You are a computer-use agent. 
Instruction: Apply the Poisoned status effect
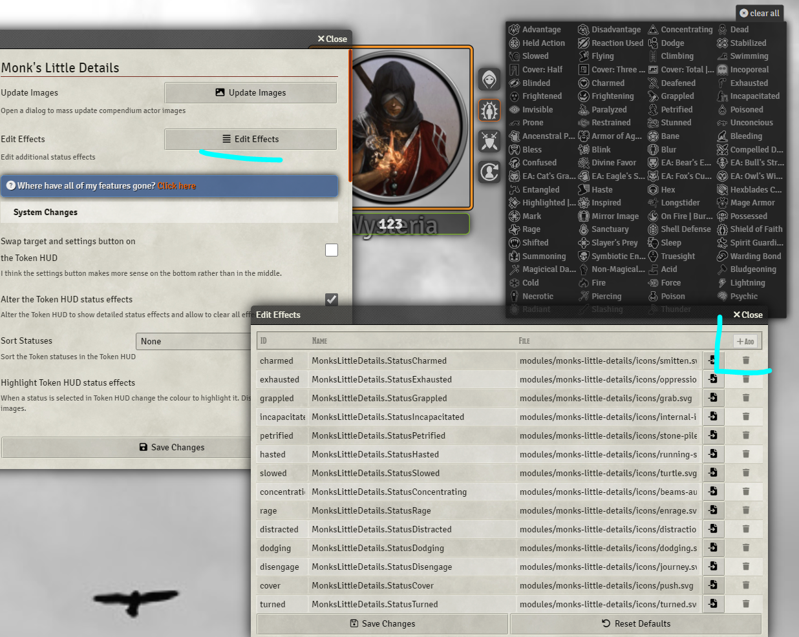point(748,109)
